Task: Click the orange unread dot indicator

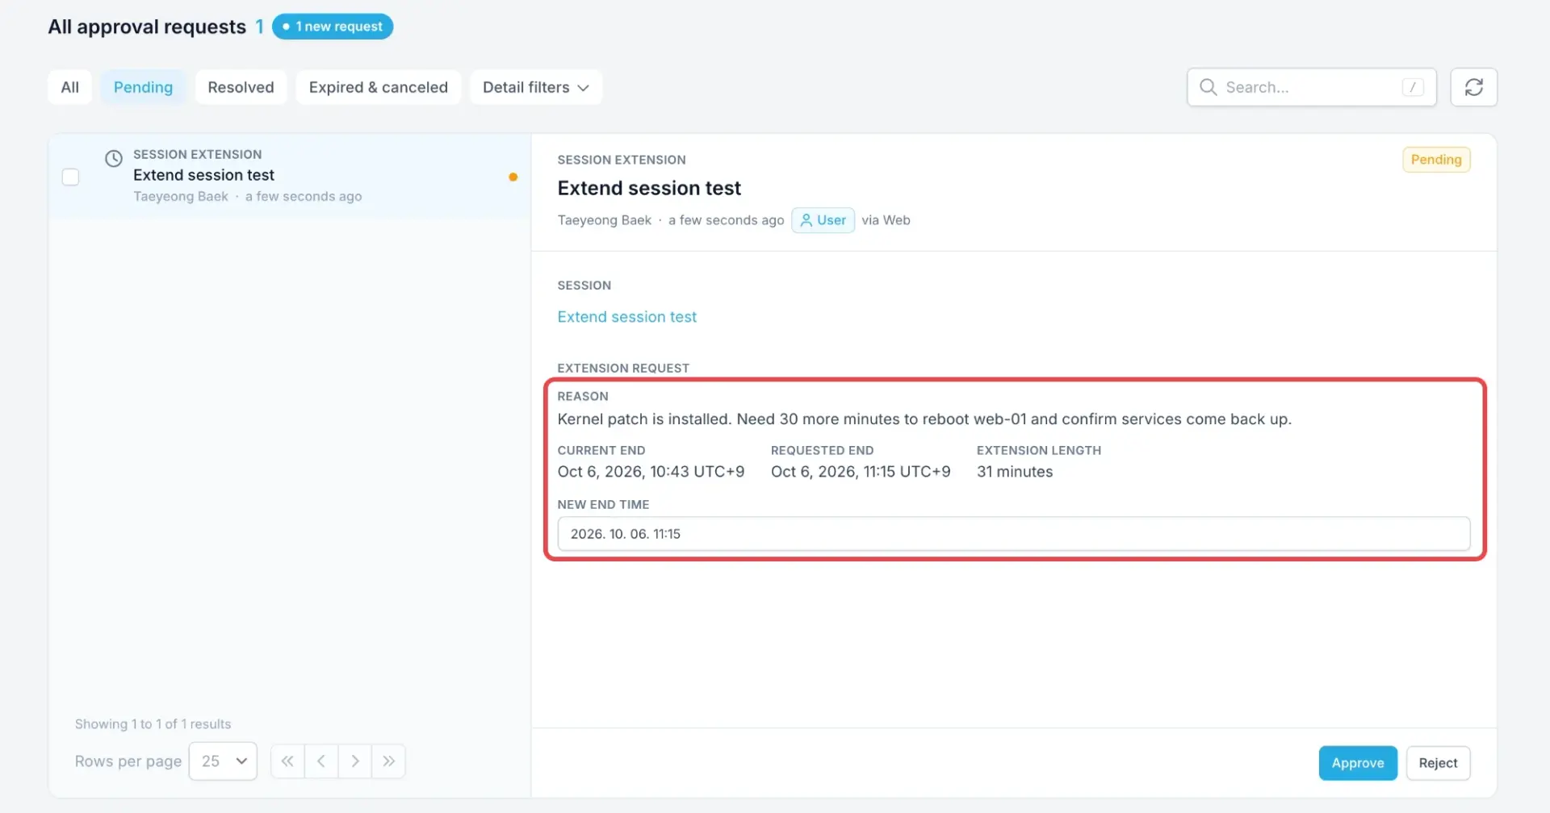Action: (513, 177)
